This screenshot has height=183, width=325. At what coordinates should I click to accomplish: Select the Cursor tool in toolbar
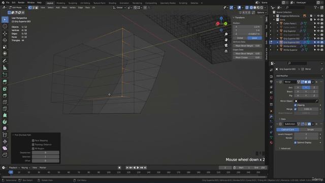click(x=5, y=26)
